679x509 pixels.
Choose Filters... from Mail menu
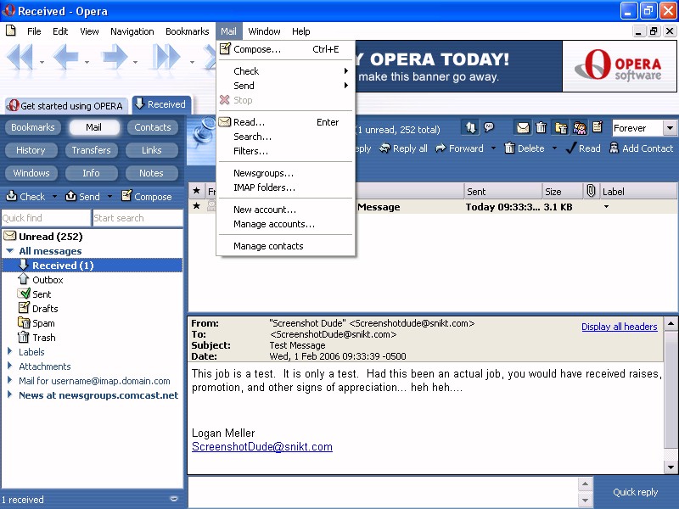pyautogui.click(x=286, y=151)
